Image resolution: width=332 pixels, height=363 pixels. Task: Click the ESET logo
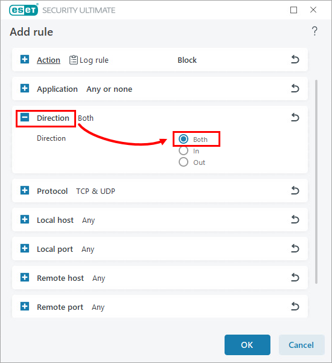click(24, 10)
